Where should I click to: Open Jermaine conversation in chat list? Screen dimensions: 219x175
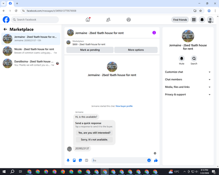[x=31, y=38]
